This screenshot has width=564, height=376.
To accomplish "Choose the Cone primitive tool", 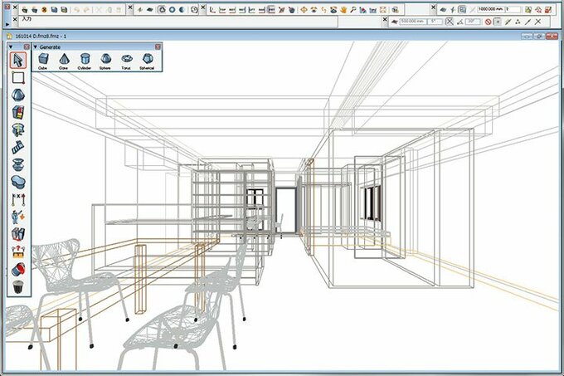I will (63, 60).
